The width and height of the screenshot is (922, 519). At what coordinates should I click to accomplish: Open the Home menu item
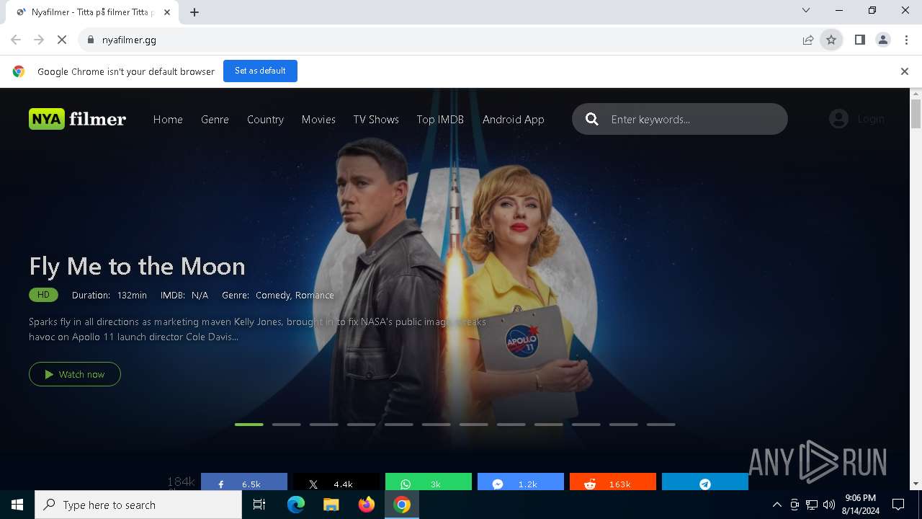pyautogui.click(x=168, y=120)
